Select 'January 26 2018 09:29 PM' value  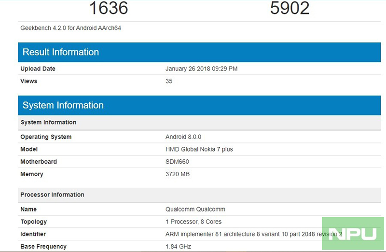coord(201,69)
